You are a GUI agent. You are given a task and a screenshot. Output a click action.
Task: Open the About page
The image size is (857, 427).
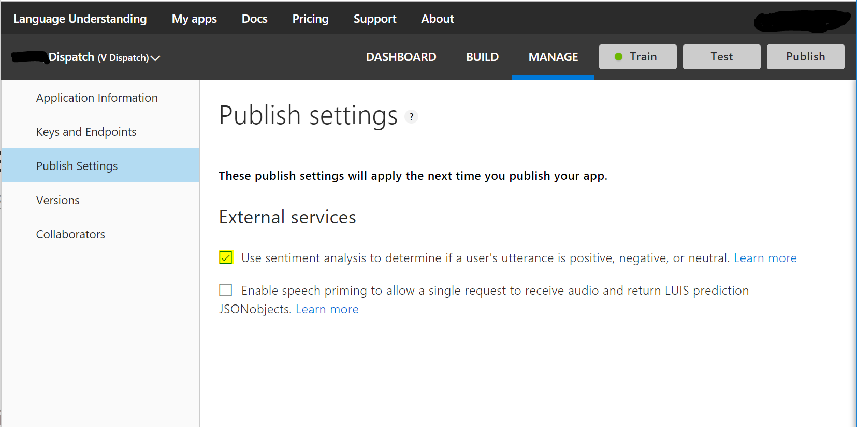point(438,19)
